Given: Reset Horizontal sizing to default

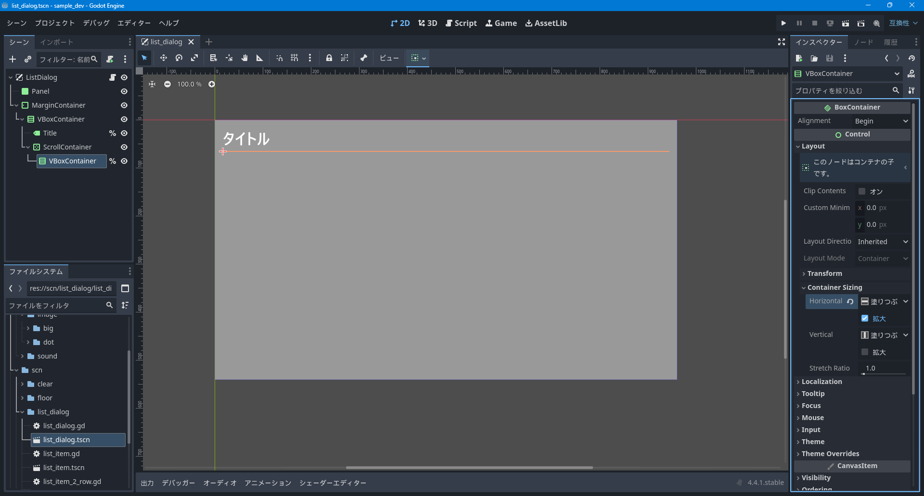Looking at the screenshot, I should pyautogui.click(x=850, y=301).
